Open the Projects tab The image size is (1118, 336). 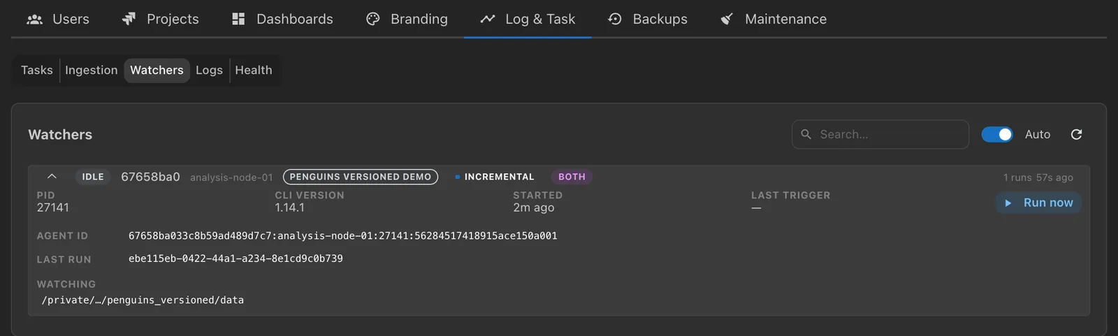(x=160, y=19)
